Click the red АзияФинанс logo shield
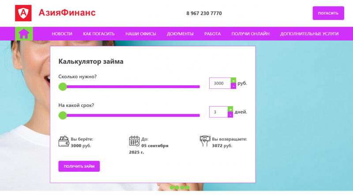The image size is (353, 195). click(23, 13)
